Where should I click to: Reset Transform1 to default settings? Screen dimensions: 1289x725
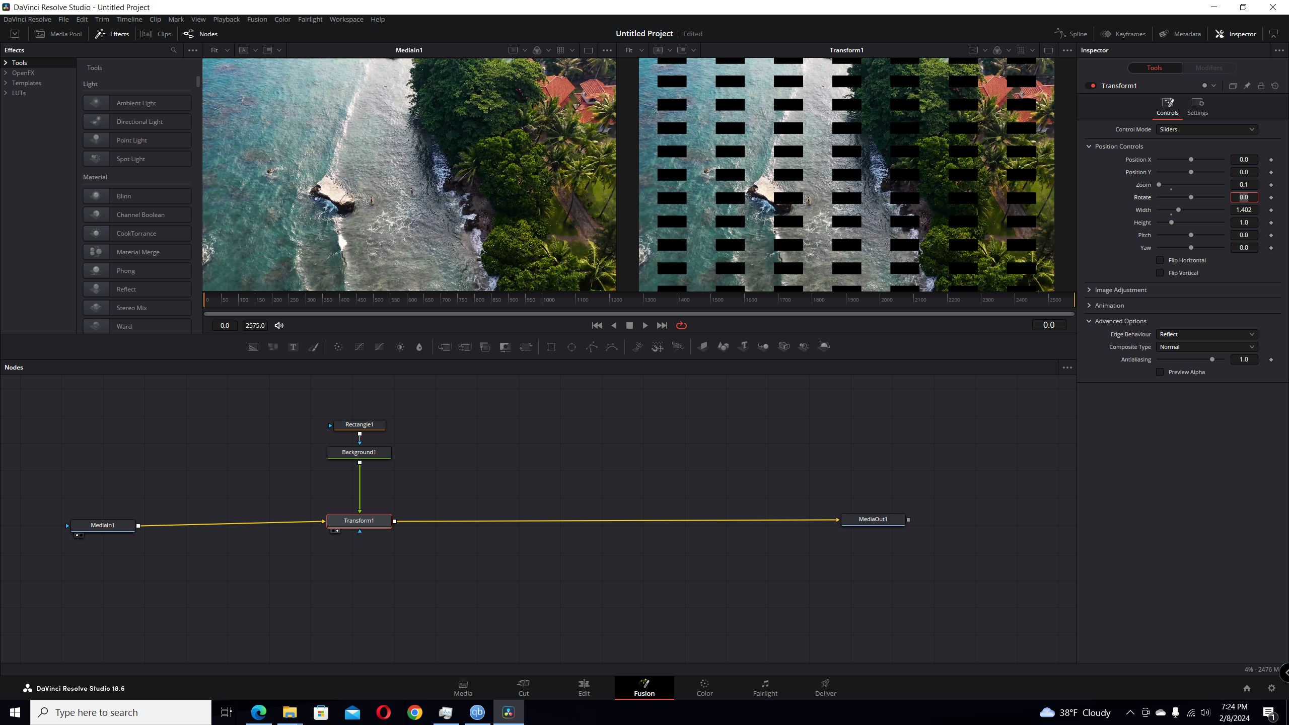point(1275,86)
